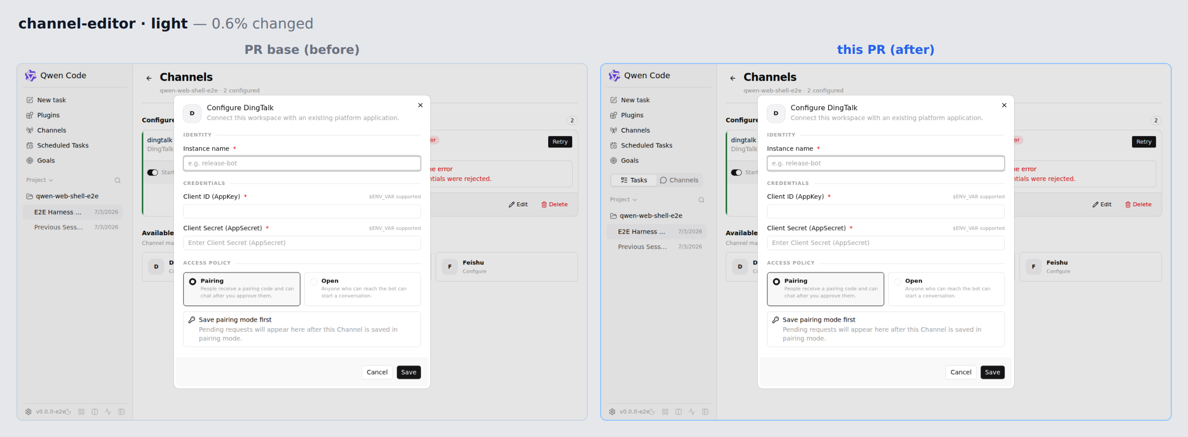Click split columns icon in after panel footer
Viewport: 1188px width, 437px height.
pos(678,412)
